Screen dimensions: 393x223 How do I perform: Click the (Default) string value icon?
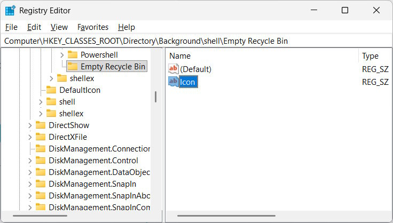coord(174,69)
